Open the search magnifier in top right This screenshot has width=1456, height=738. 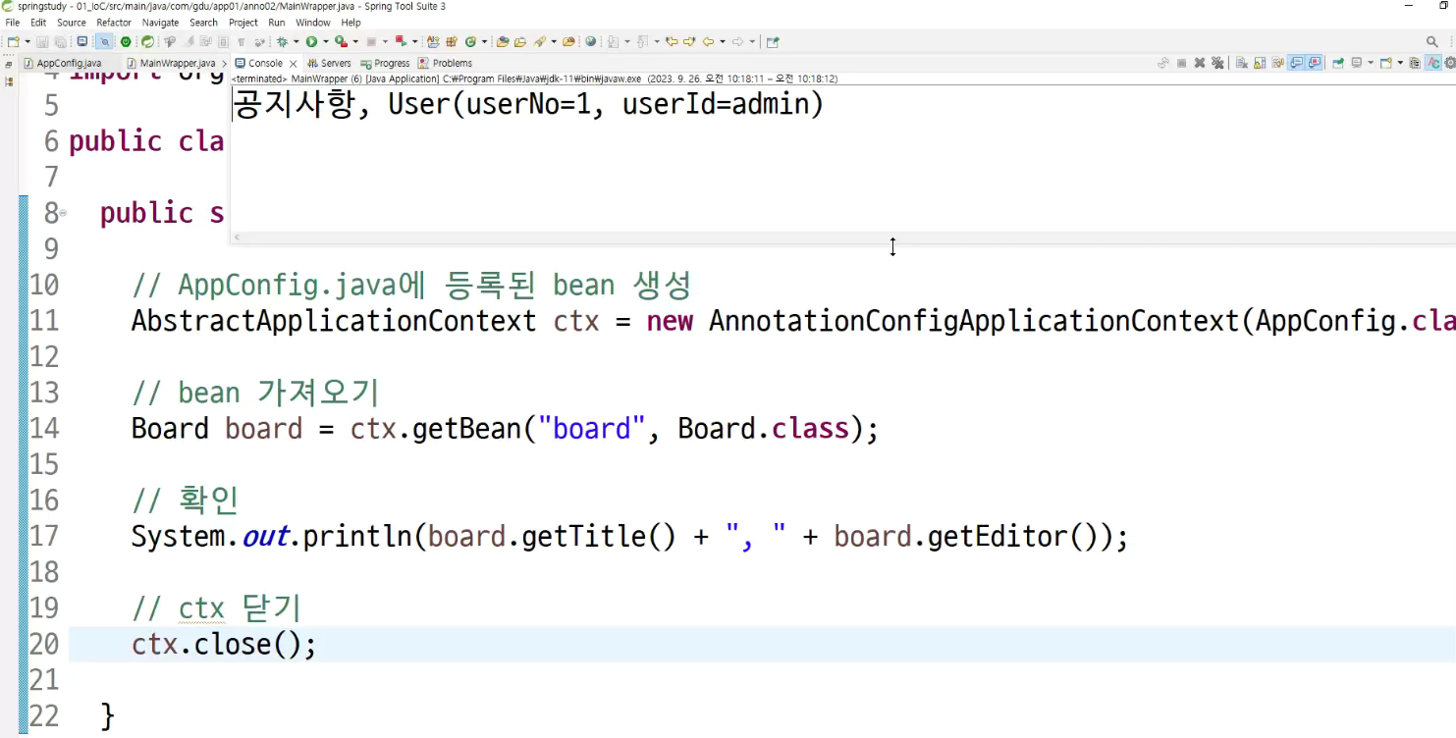(x=1432, y=41)
